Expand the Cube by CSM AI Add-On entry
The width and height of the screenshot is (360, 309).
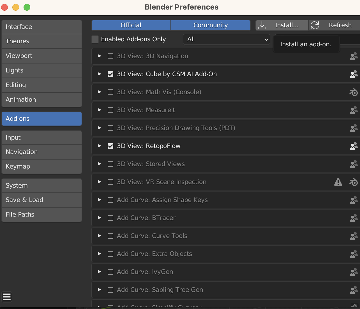pos(99,74)
